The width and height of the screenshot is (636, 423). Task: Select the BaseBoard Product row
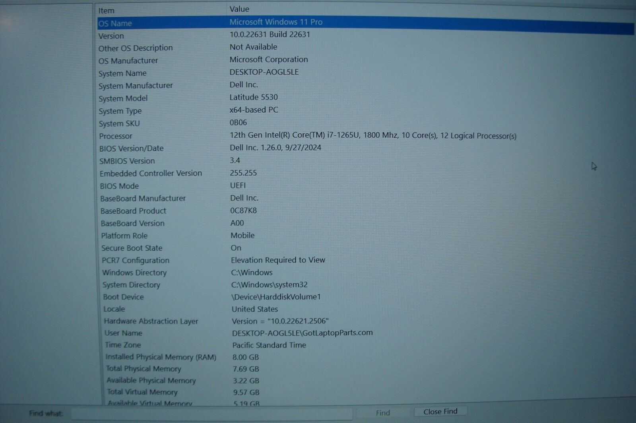(365, 211)
